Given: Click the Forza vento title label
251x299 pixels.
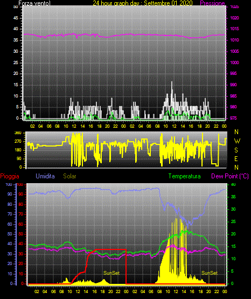Looking at the screenshot, I should click(x=34, y=3).
